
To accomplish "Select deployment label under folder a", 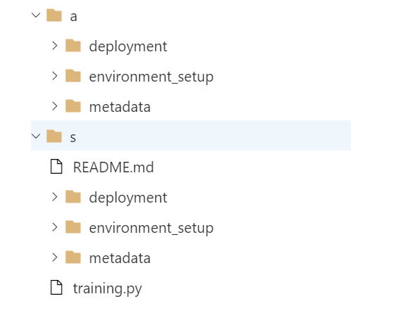I will (128, 47).
